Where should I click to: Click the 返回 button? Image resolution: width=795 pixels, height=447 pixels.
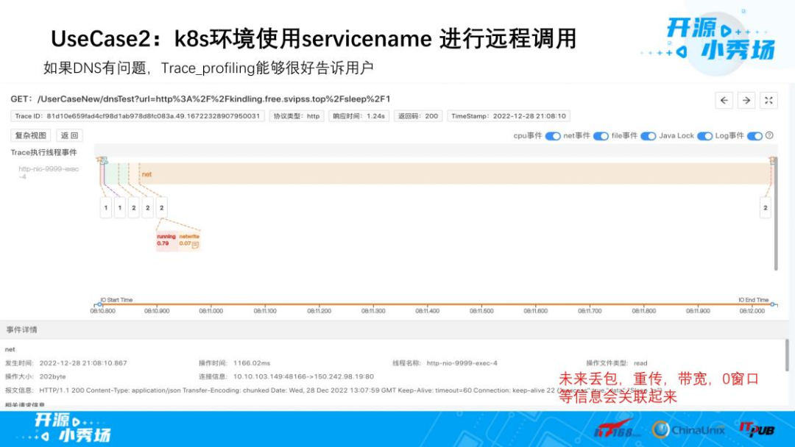click(71, 135)
